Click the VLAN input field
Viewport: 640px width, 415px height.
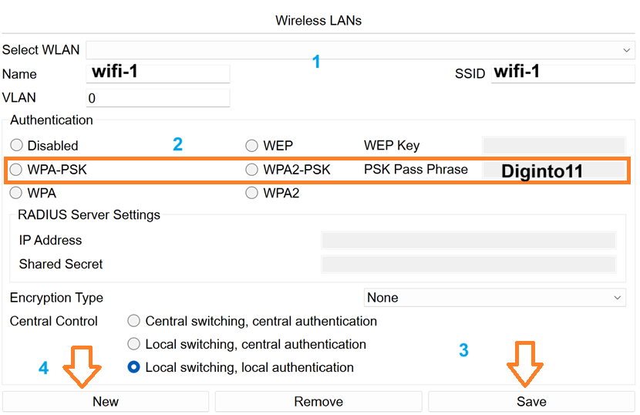coord(158,98)
